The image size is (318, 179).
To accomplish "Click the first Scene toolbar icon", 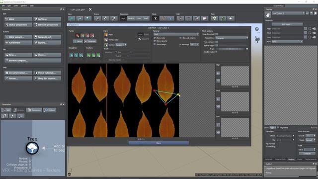I will pyautogui.click(x=97, y=18).
